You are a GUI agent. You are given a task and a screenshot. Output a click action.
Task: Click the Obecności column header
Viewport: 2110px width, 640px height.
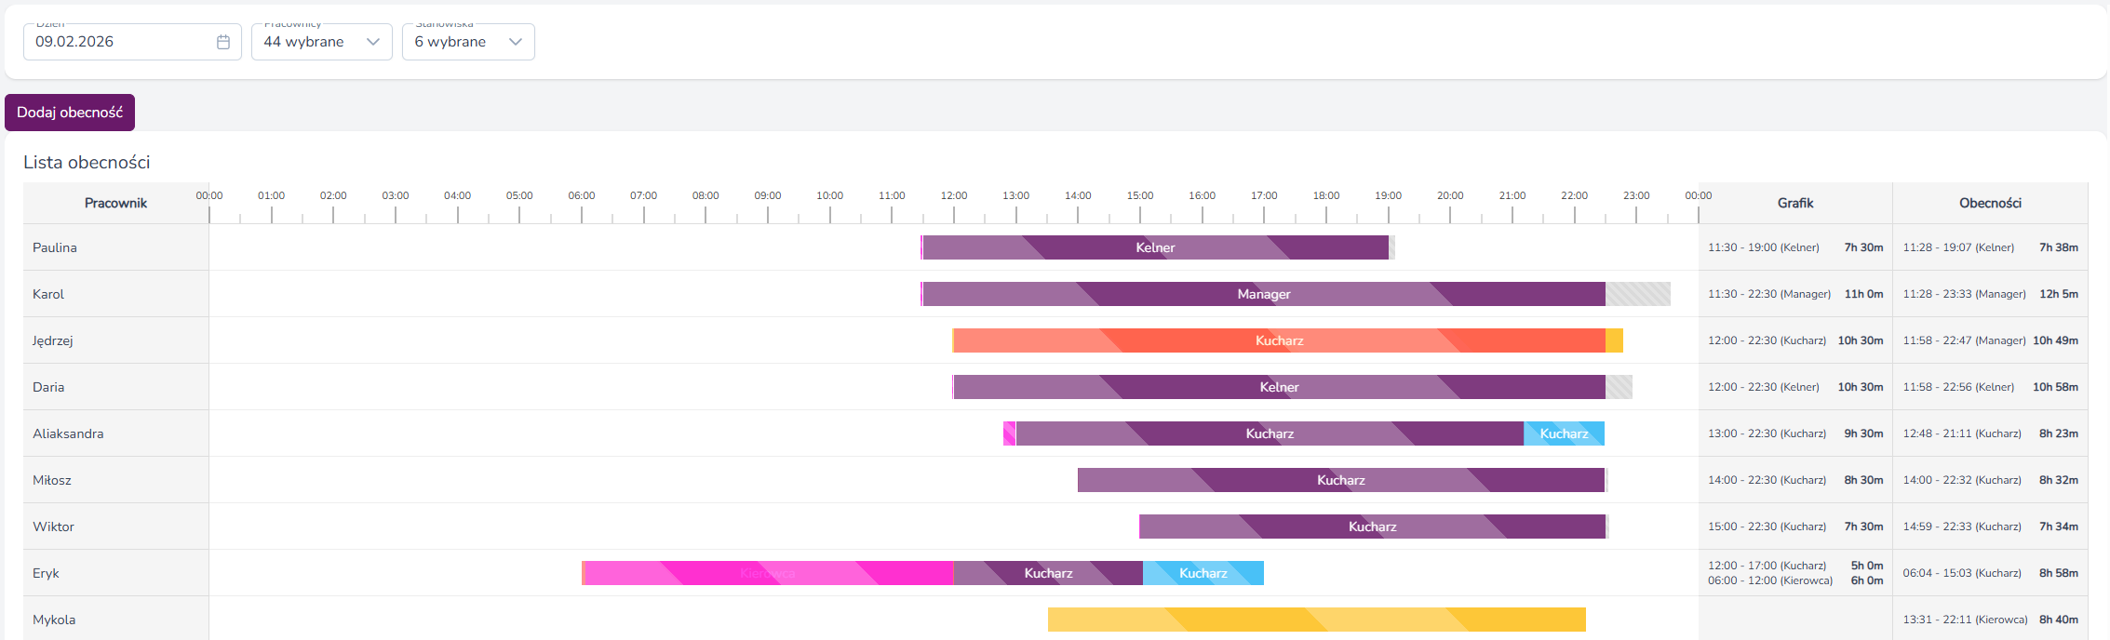pyautogui.click(x=1990, y=203)
